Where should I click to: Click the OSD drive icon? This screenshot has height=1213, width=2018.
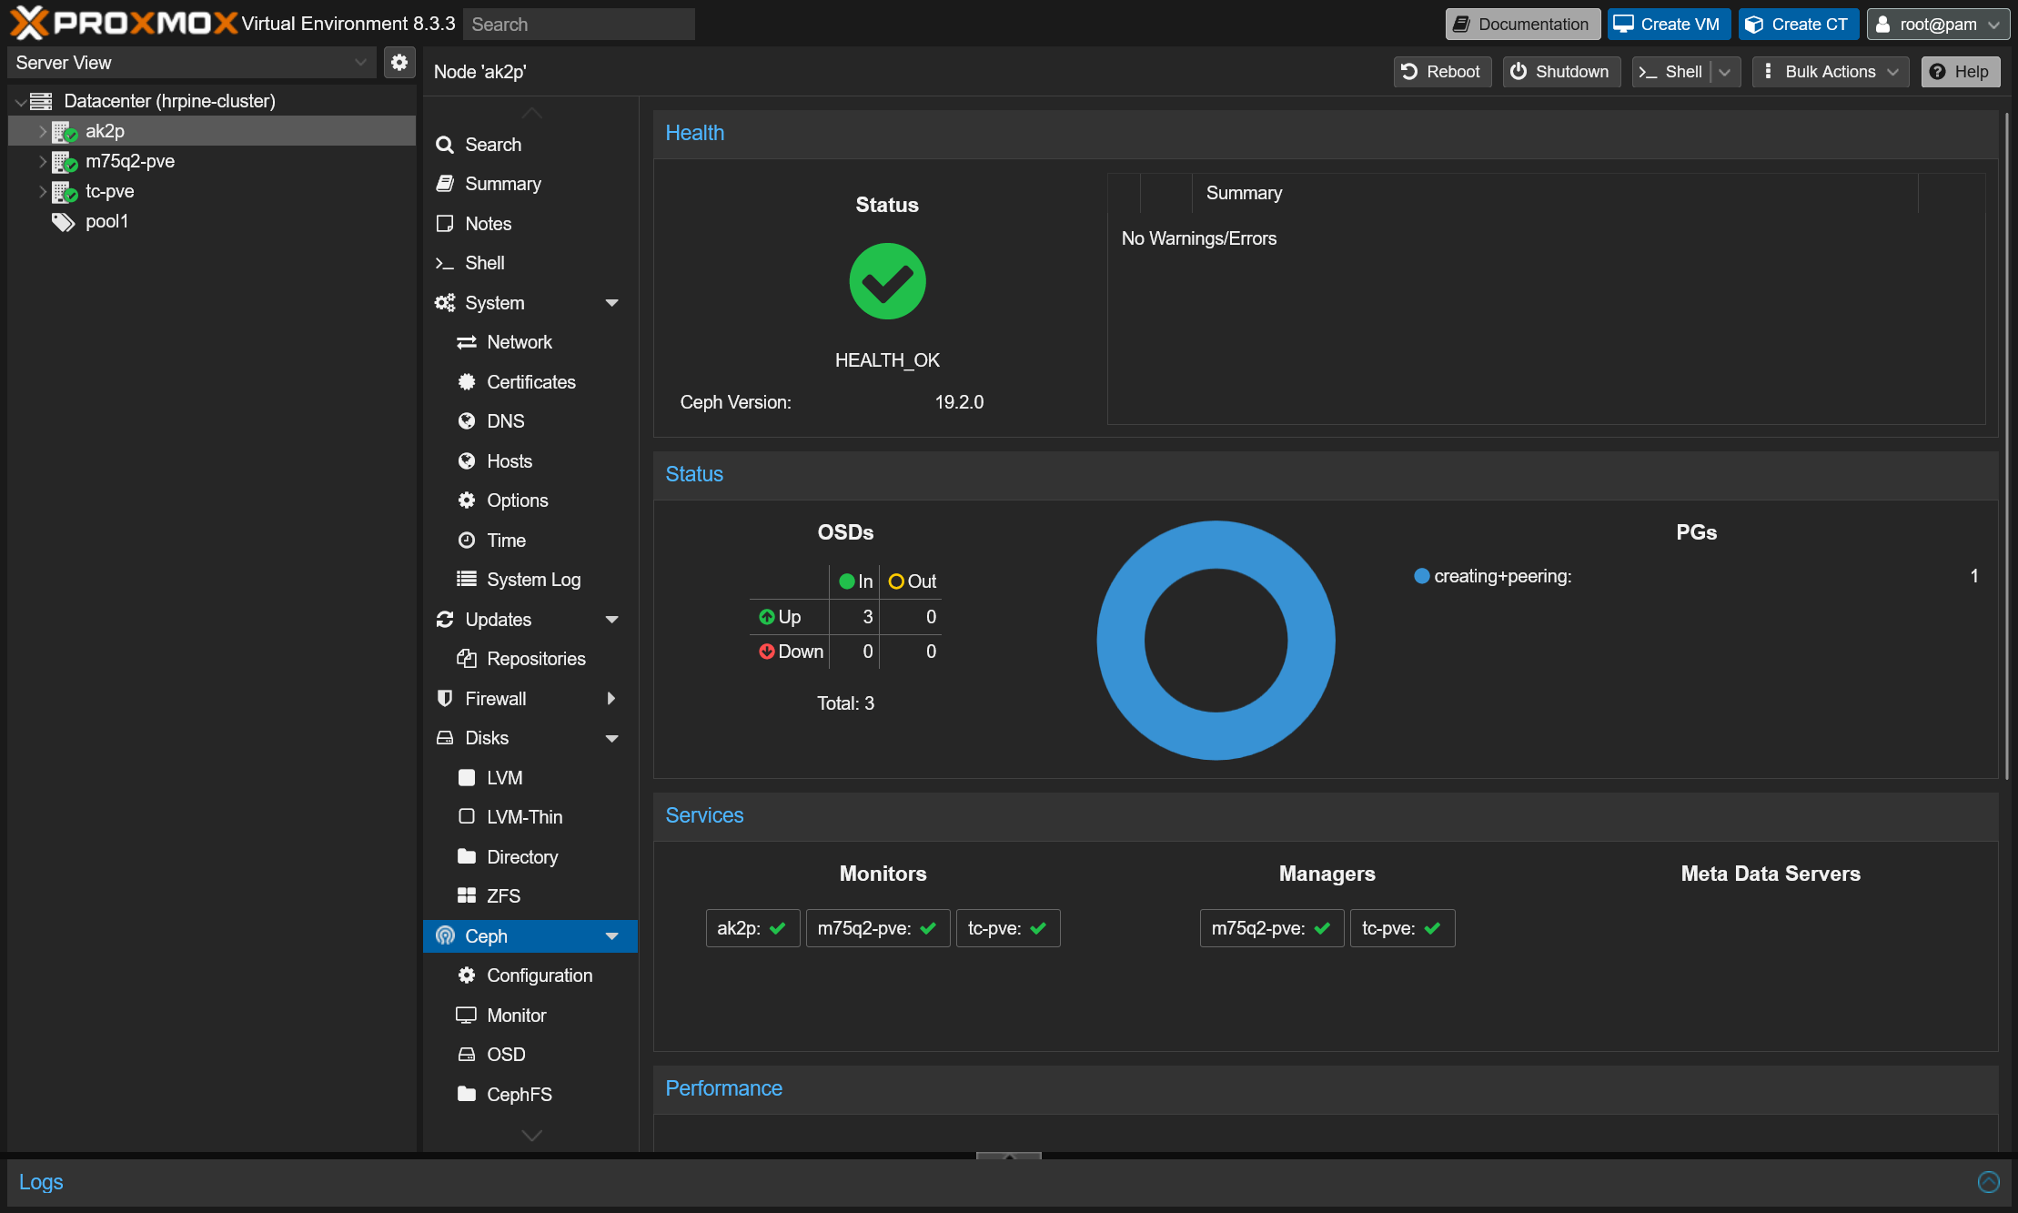click(467, 1055)
